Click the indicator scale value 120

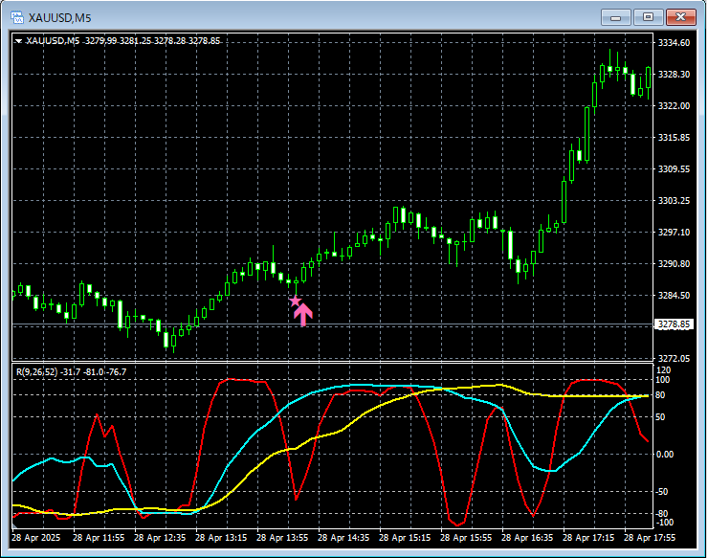663,369
